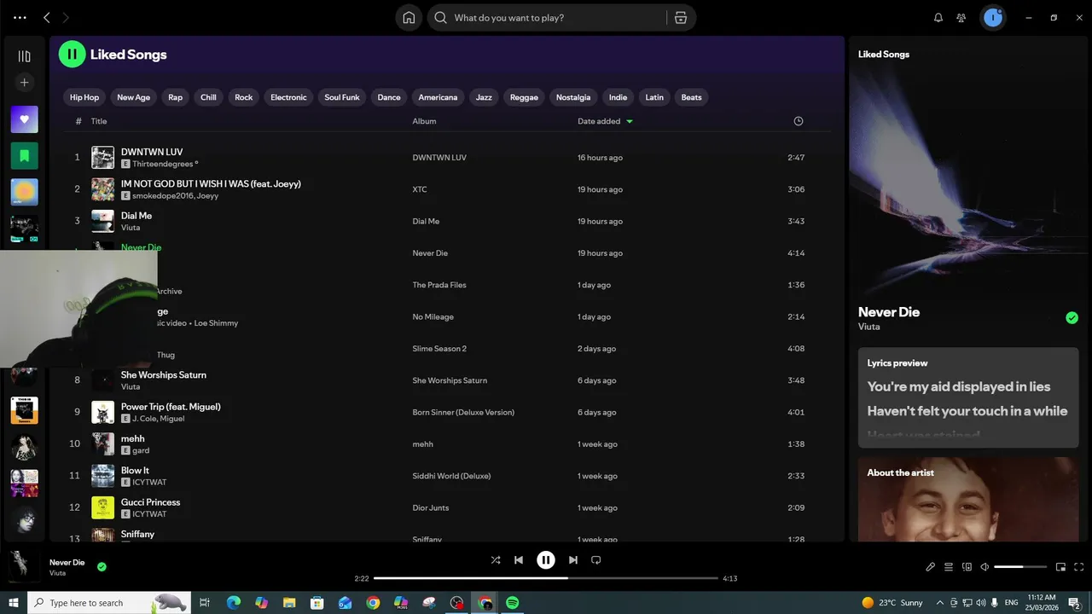
Task: Toggle the New Age genre filter
Action: coord(133,97)
